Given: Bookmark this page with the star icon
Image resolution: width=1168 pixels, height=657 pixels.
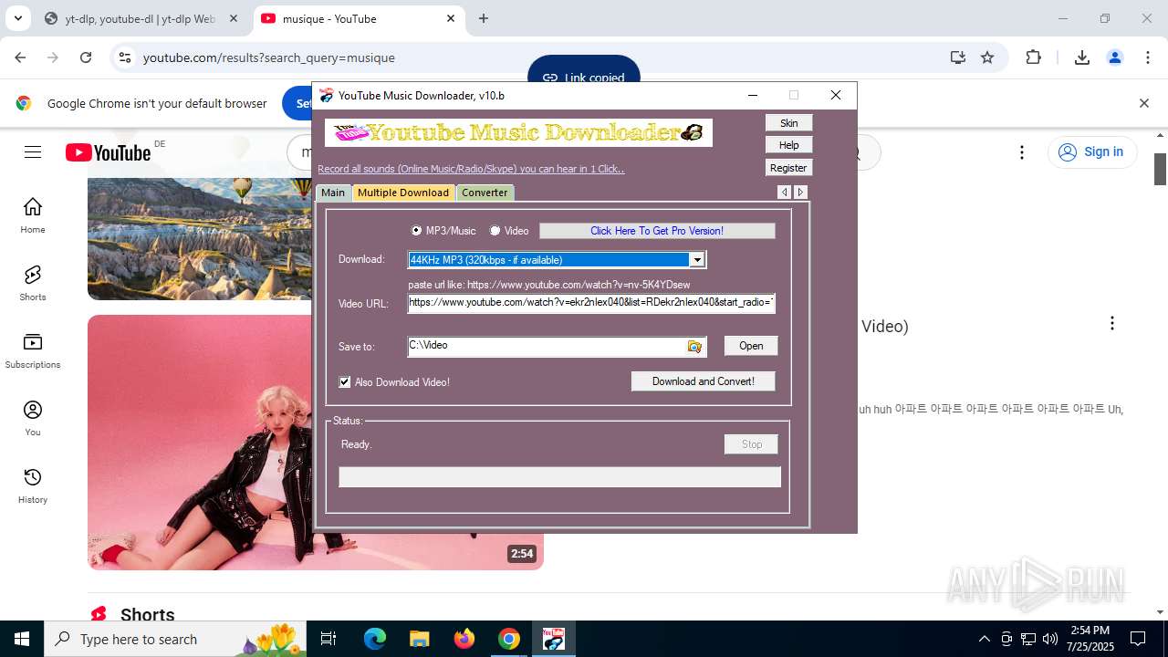Looking at the screenshot, I should 987,57.
